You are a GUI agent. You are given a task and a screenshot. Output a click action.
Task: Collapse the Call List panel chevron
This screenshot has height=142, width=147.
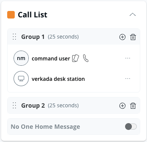[x=133, y=15]
